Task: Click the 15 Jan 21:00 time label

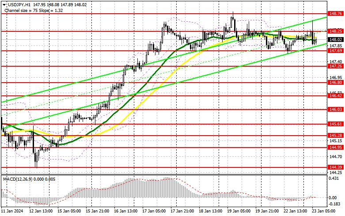Action: point(98,211)
